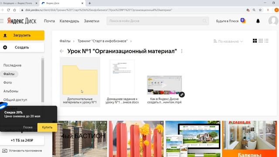This screenshot has width=279, height=157.
Task: Click the sidebar scrollbar
Action: pos(43,80)
